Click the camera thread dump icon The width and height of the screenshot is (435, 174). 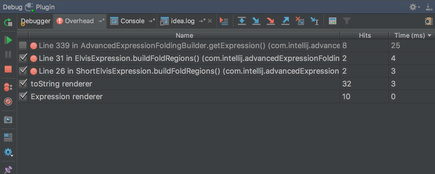(x=8, y=119)
